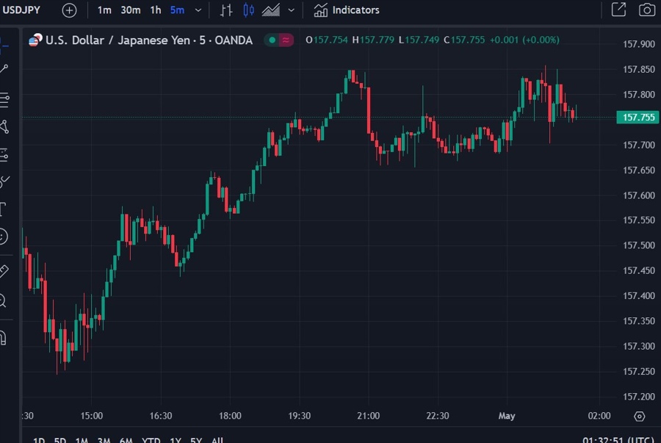Click the 15:00 time axis label

(92, 416)
